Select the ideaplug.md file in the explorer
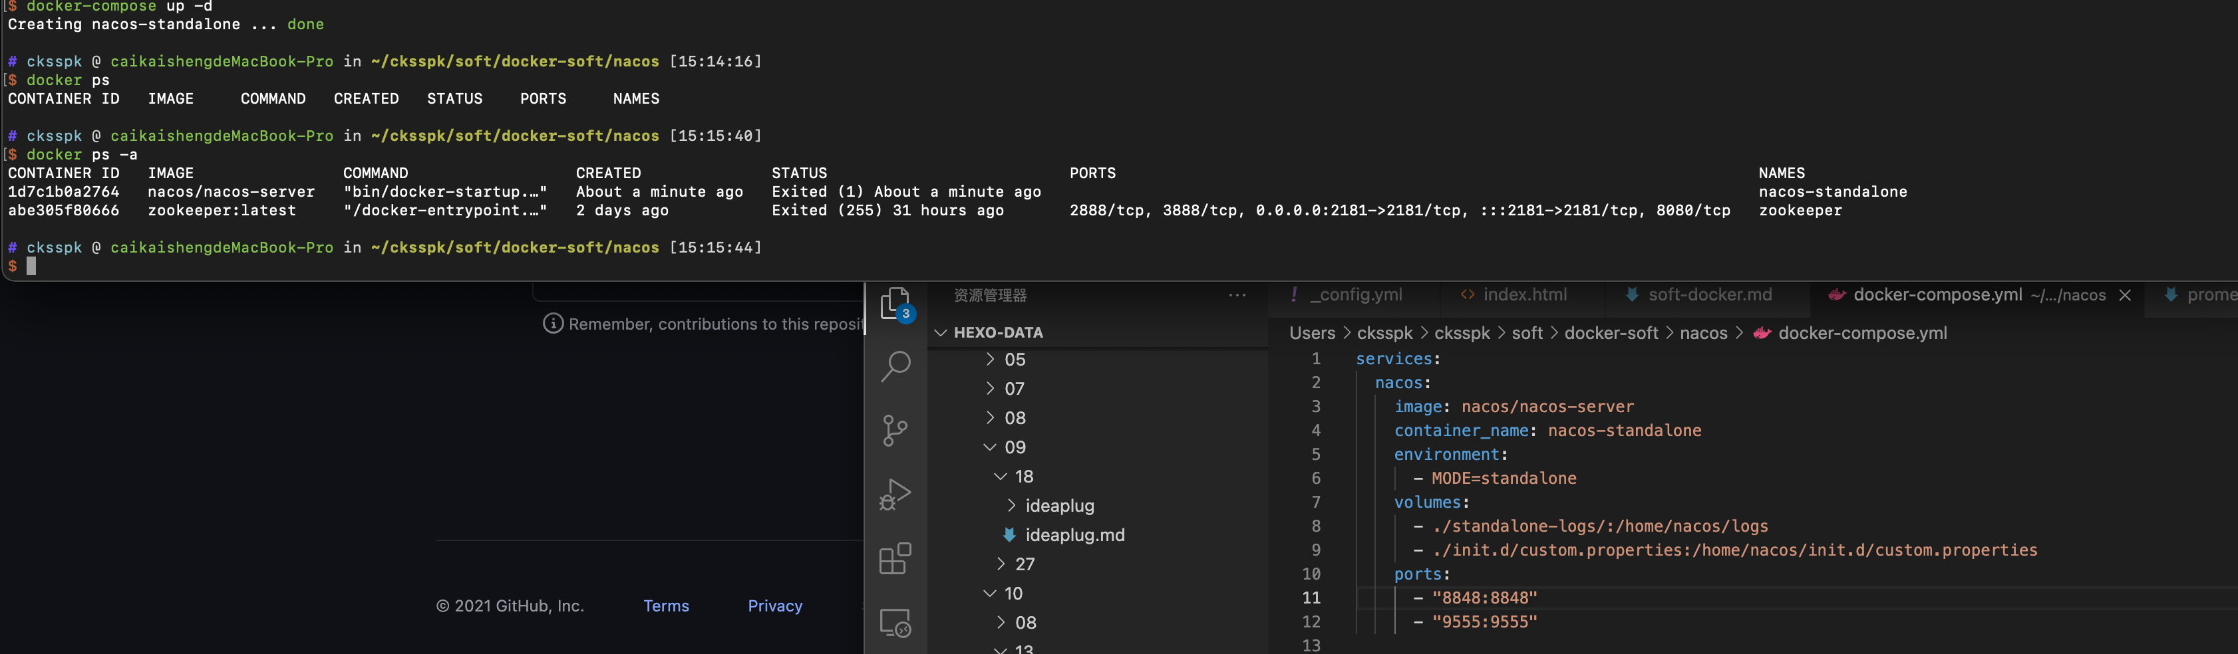The image size is (2238, 654). pyautogui.click(x=1074, y=535)
